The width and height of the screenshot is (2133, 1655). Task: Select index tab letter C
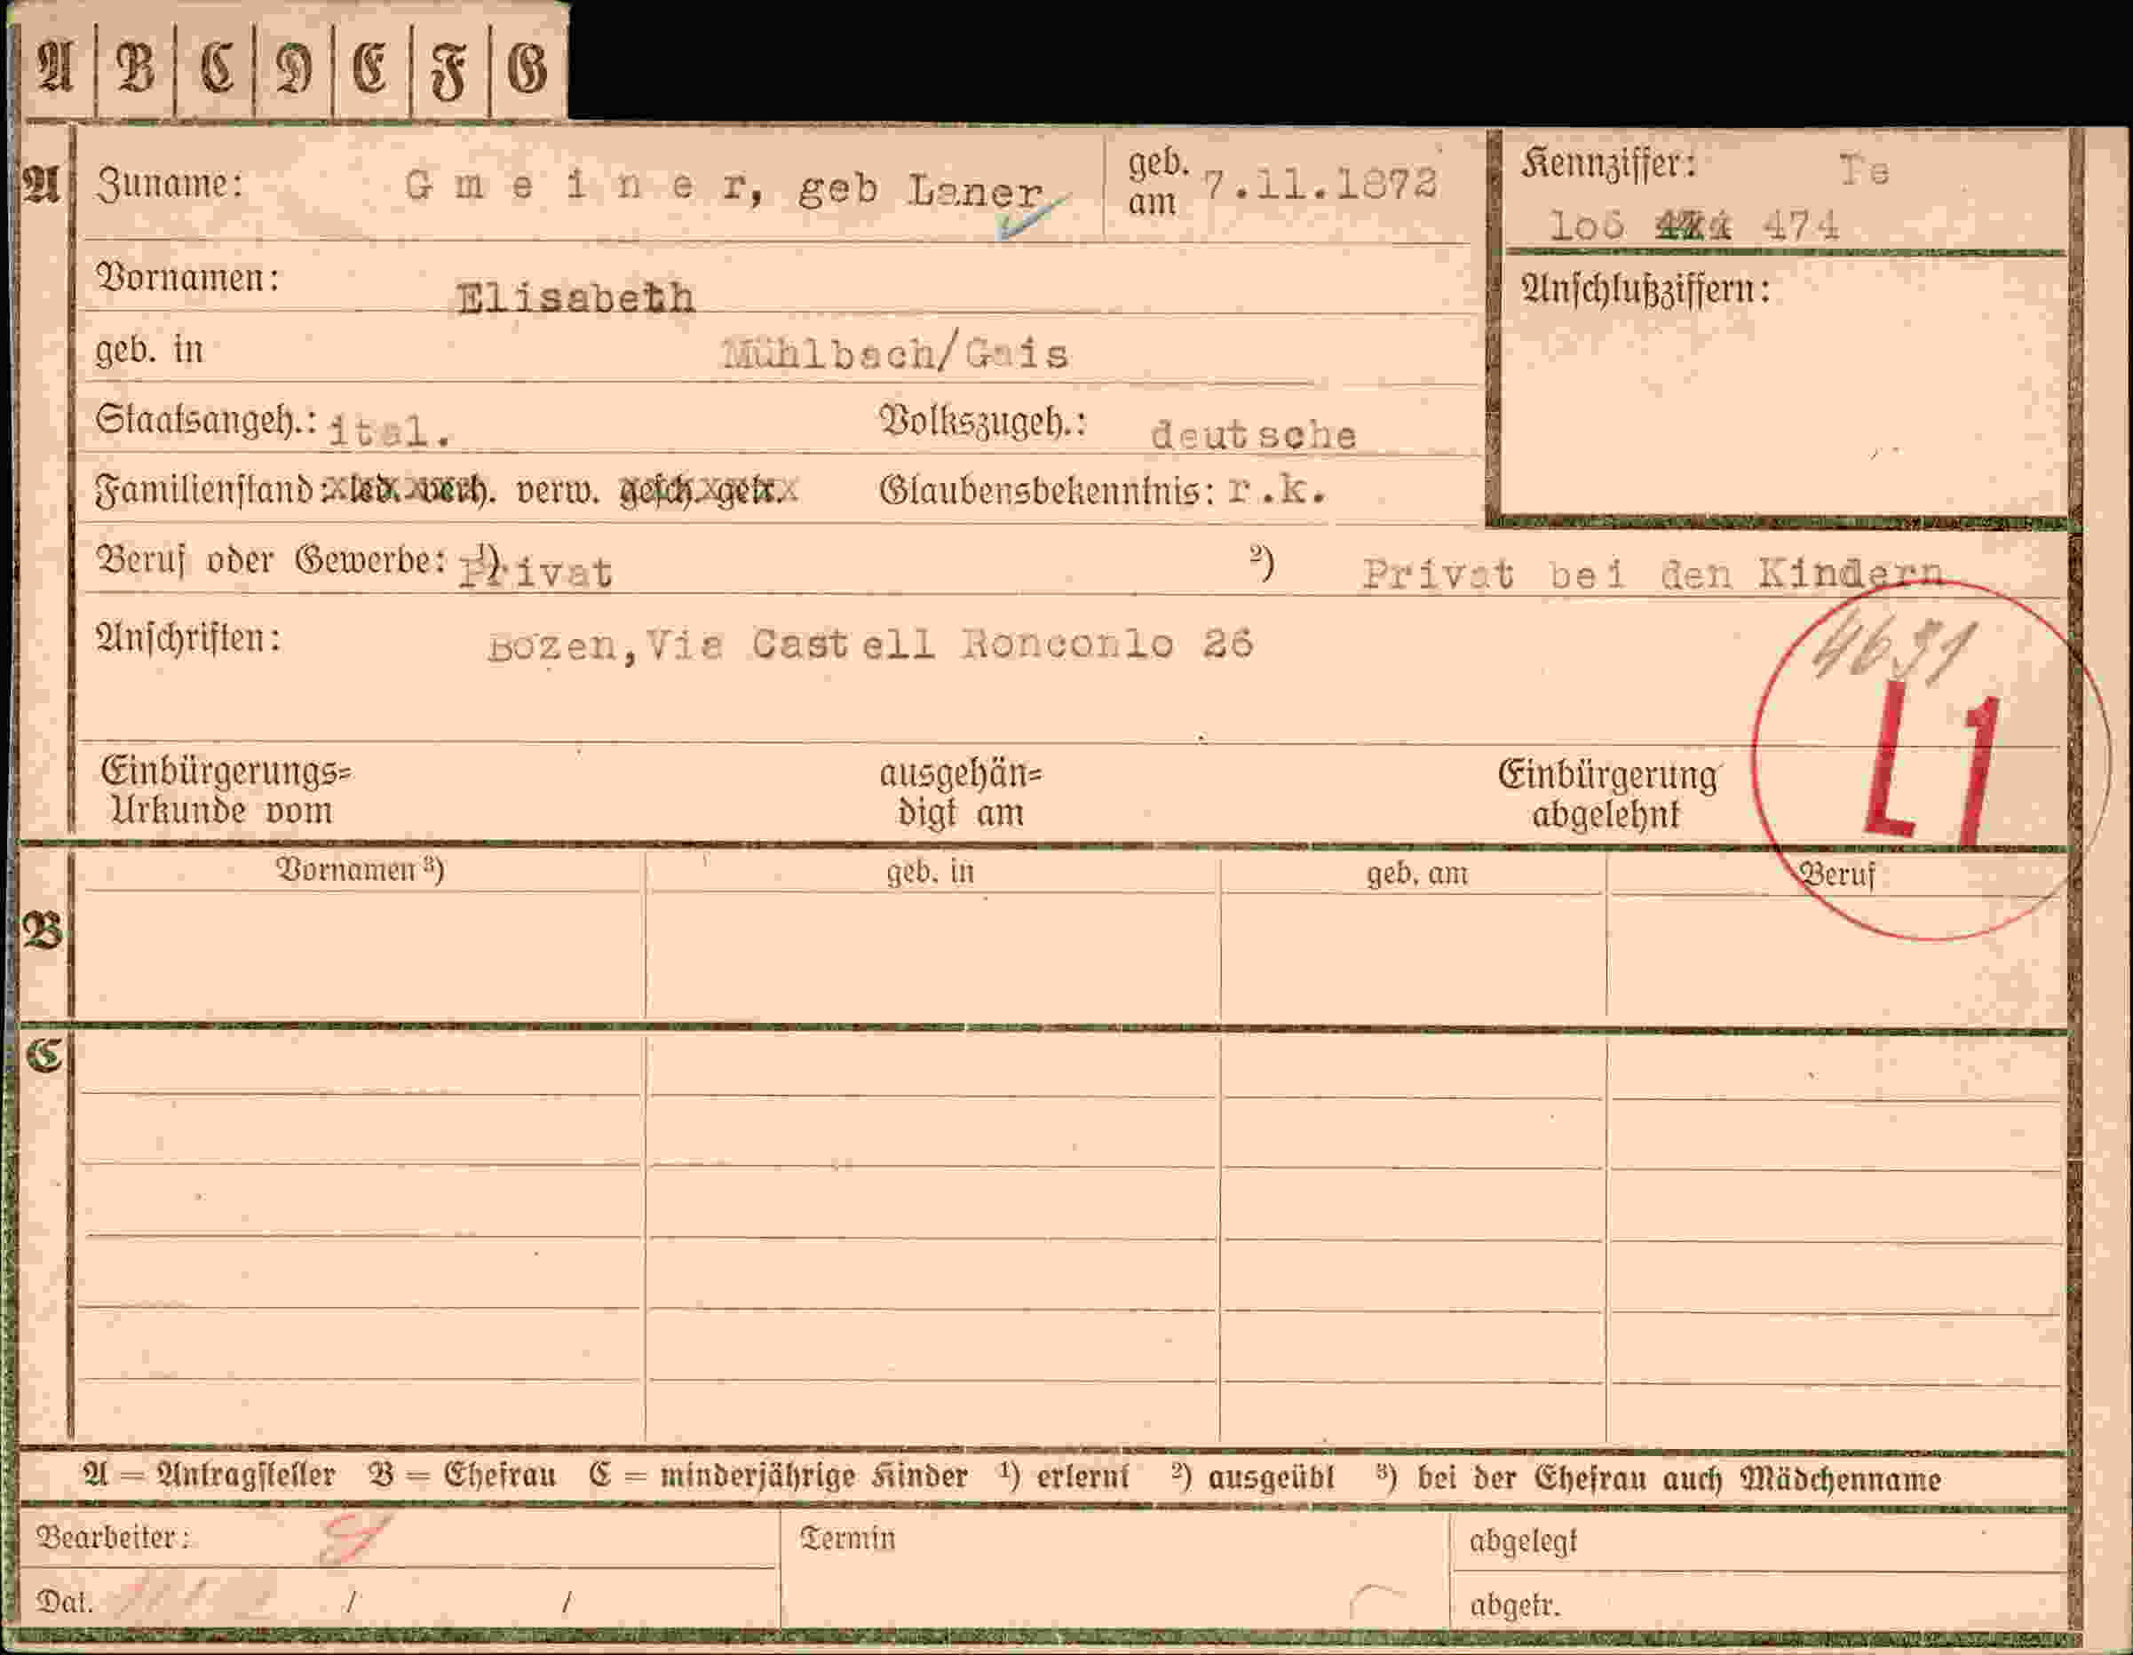click(216, 68)
